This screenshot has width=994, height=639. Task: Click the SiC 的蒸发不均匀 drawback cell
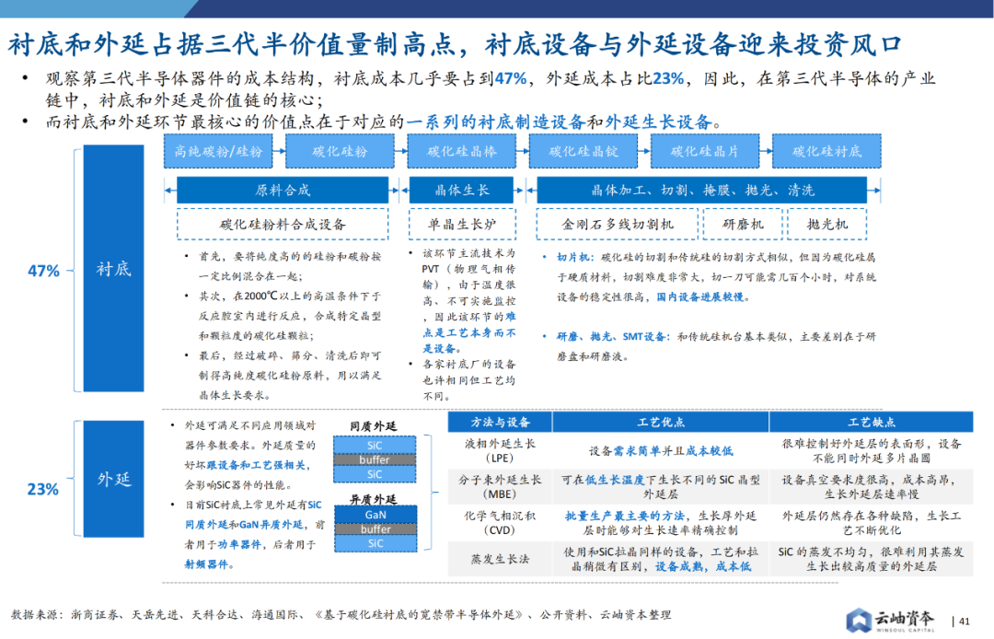(871, 559)
